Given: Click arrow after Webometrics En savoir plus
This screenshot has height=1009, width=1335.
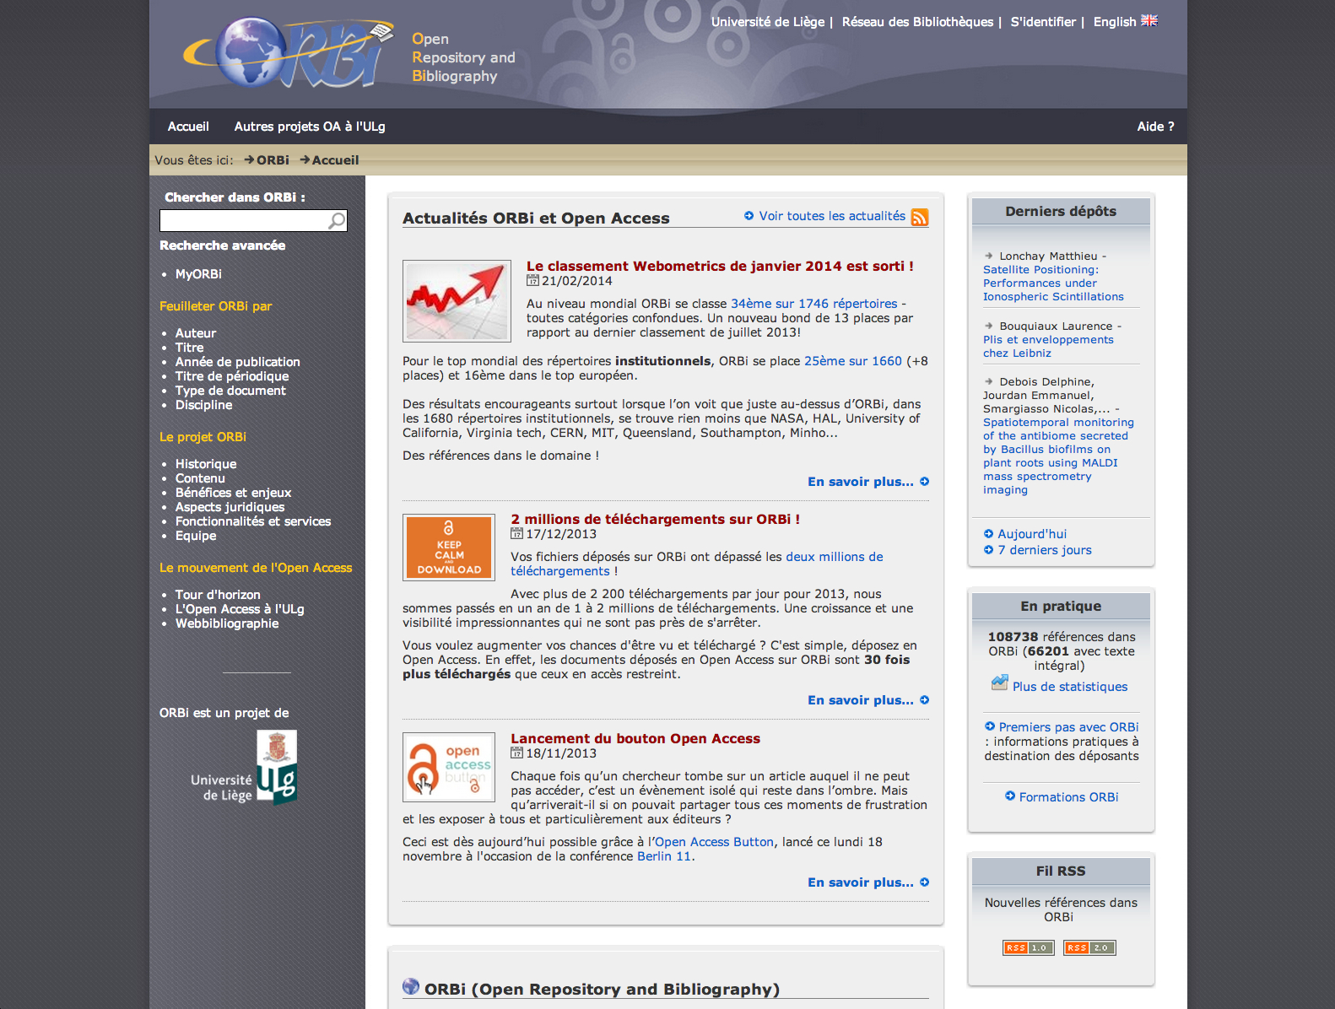Looking at the screenshot, I should [925, 481].
